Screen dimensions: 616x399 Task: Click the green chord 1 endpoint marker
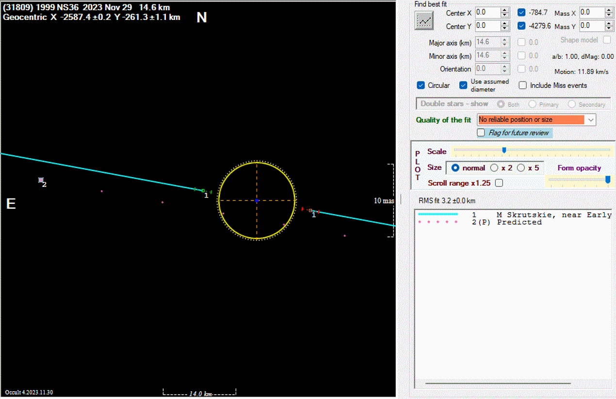[203, 191]
